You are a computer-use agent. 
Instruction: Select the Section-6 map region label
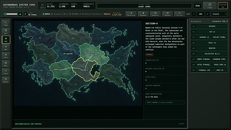[84, 70]
